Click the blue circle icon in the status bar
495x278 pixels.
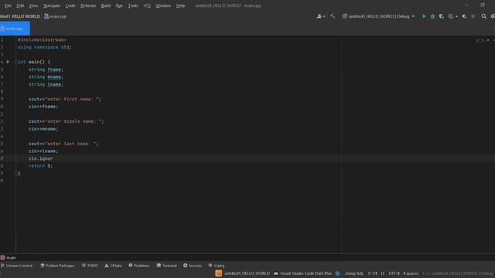pos(338,273)
